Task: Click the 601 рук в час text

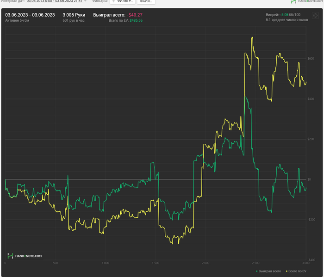Action: pyautogui.click(x=74, y=20)
